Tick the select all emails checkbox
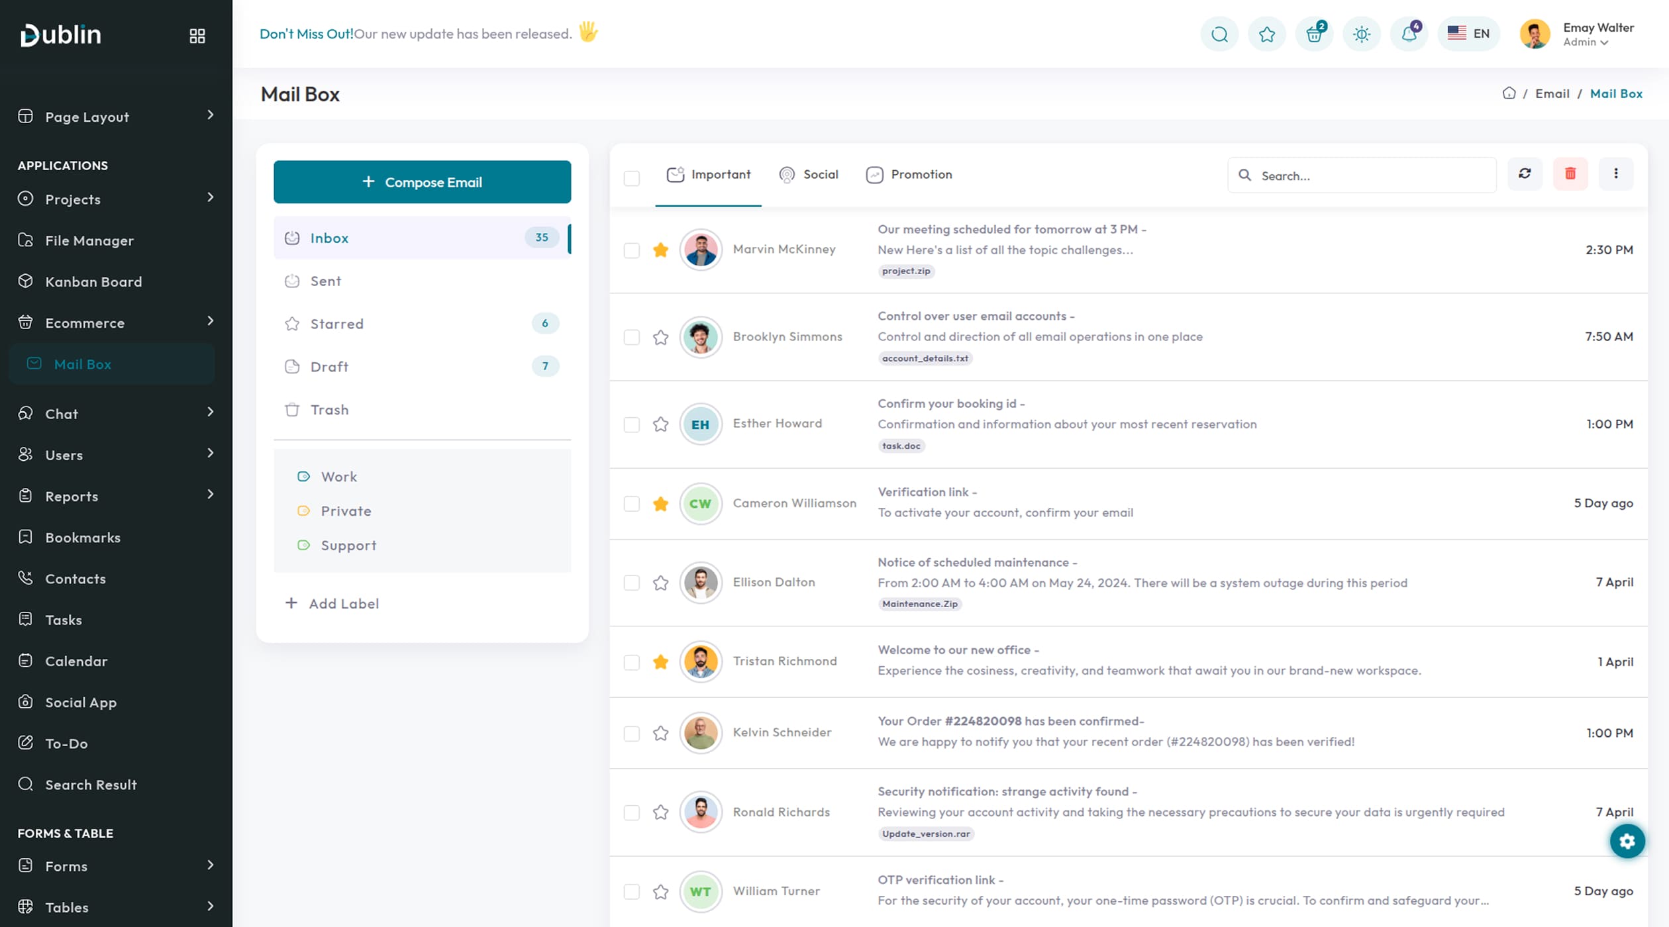This screenshot has height=927, width=1669. (x=632, y=178)
